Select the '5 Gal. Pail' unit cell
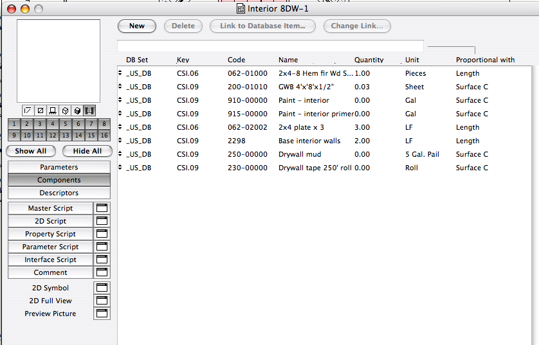The height and width of the screenshot is (345, 539). 422,154
